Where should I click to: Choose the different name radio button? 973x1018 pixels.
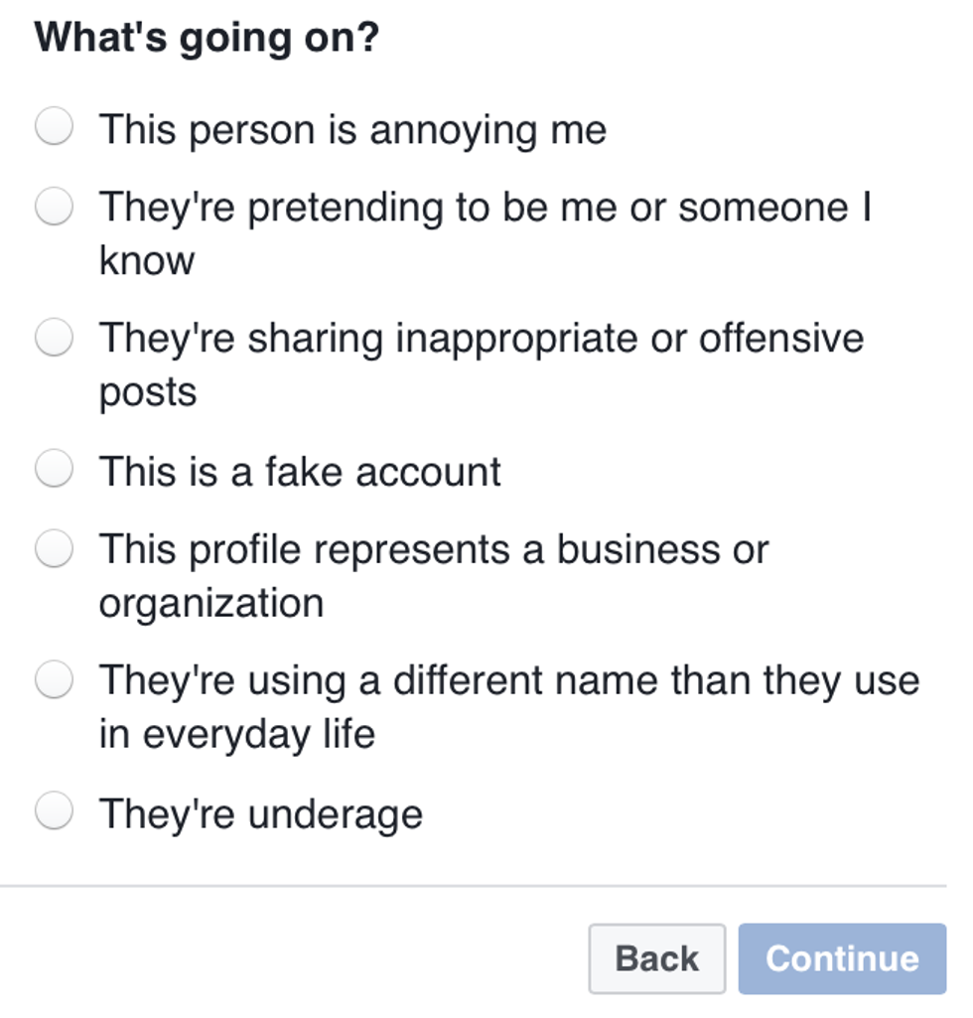coord(54,681)
